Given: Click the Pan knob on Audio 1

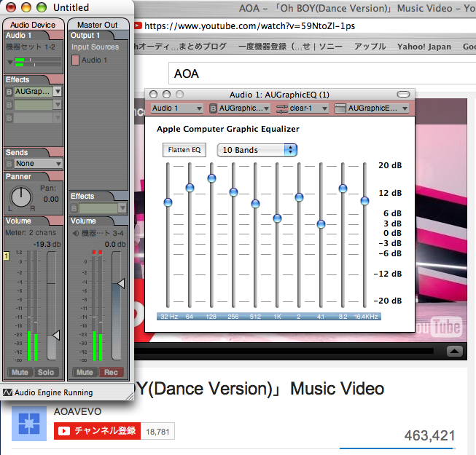Looking at the screenshot, I should point(21,197).
